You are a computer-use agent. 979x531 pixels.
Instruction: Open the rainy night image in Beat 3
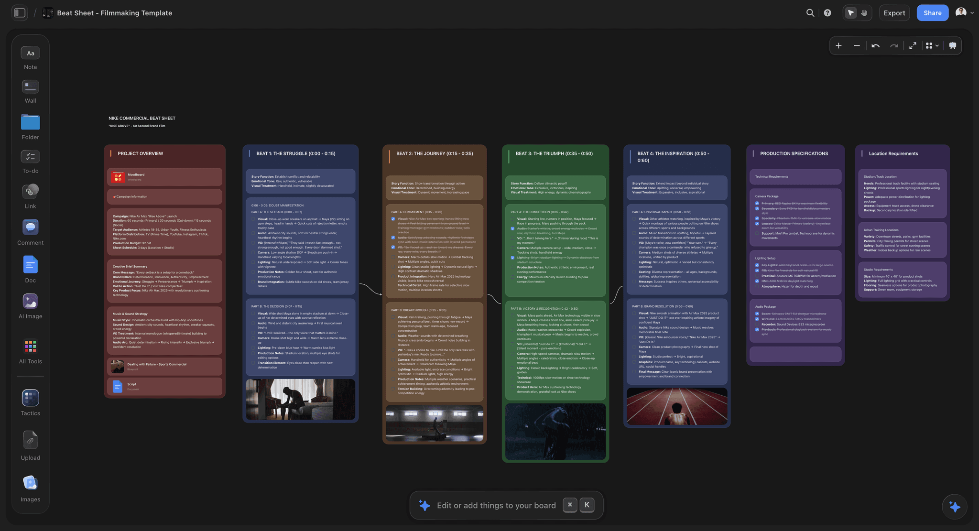pyautogui.click(x=555, y=432)
